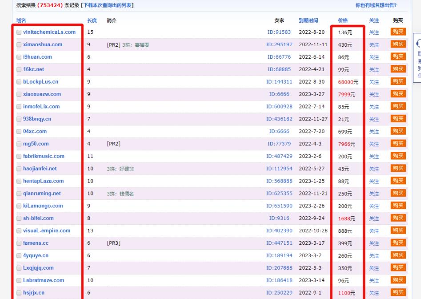Open the xiaoxuezw.com domain link

pyautogui.click(x=42, y=94)
